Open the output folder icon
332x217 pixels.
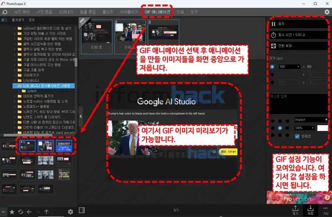[24, 91]
